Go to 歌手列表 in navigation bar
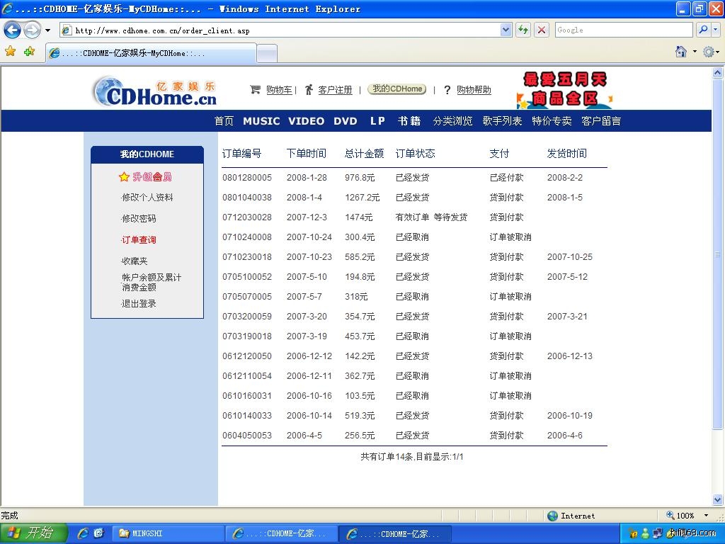Viewport: 725px width, 544px height. pos(502,121)
